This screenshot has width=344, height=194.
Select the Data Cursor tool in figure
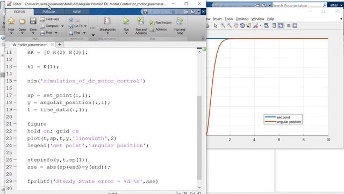point(249,26)
